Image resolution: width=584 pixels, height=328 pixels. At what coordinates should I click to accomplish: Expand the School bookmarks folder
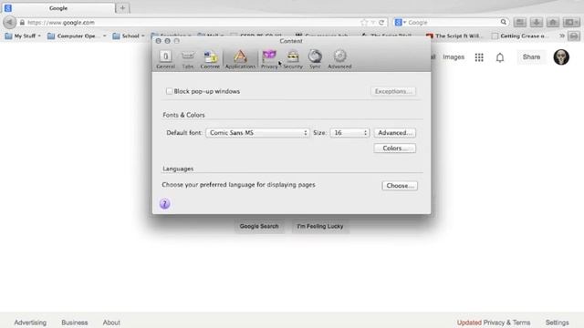coord(129,36)
